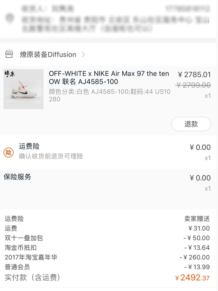Screen dimensions: 218x291
Task: Tap the ¥2785.01 product price
Action: (x=194, y=74)
